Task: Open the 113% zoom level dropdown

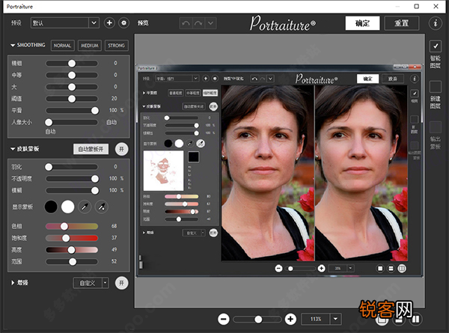Action: [x=335, y=319]
